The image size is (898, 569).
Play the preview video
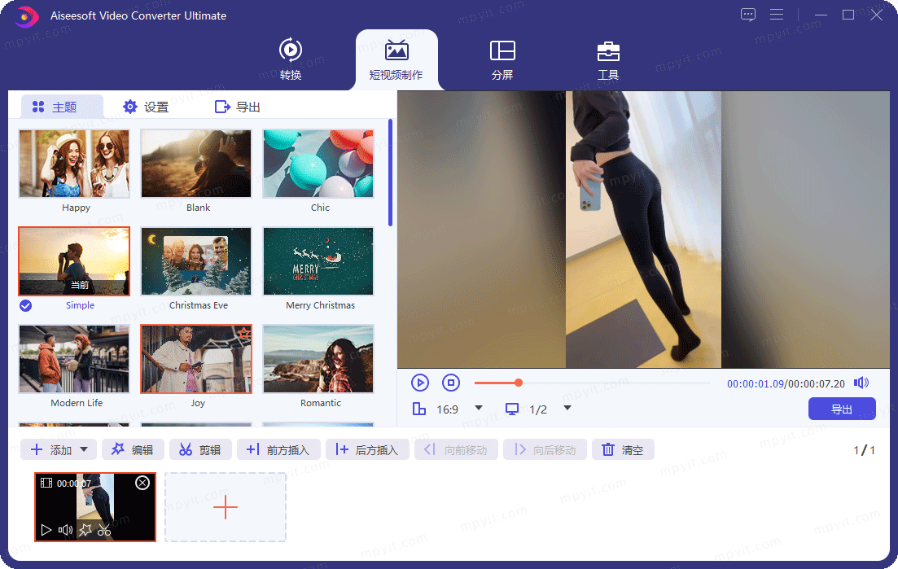(x=420, y=383)
